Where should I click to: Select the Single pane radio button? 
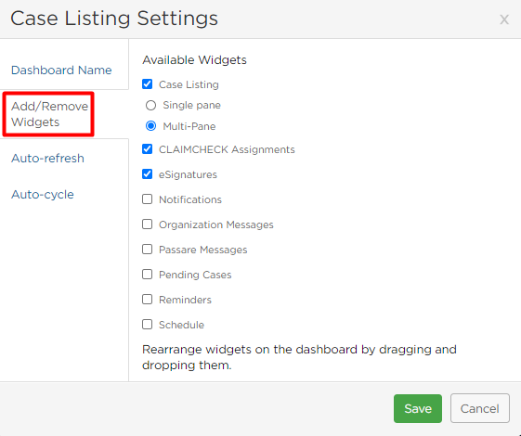coord(150,105)
